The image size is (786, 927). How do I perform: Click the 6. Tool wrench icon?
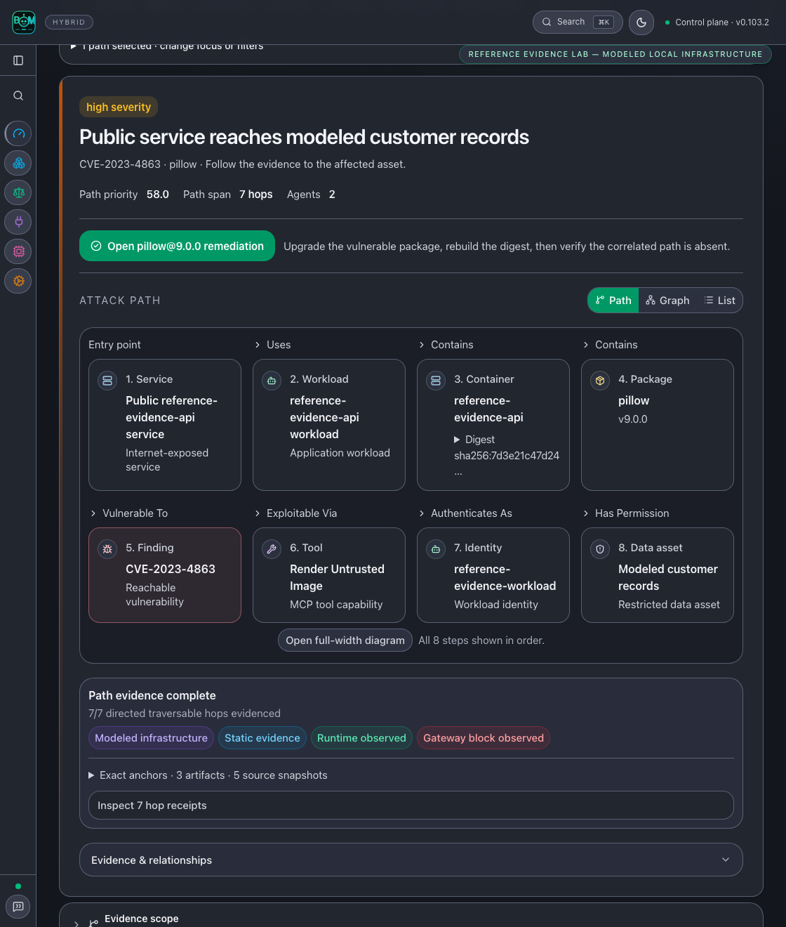[x=272, y=549]
